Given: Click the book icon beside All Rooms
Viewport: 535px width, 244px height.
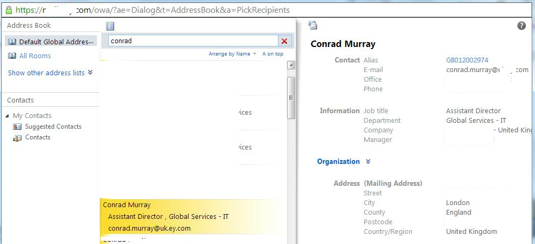Looking at the screenshot, I should (12, 56).
